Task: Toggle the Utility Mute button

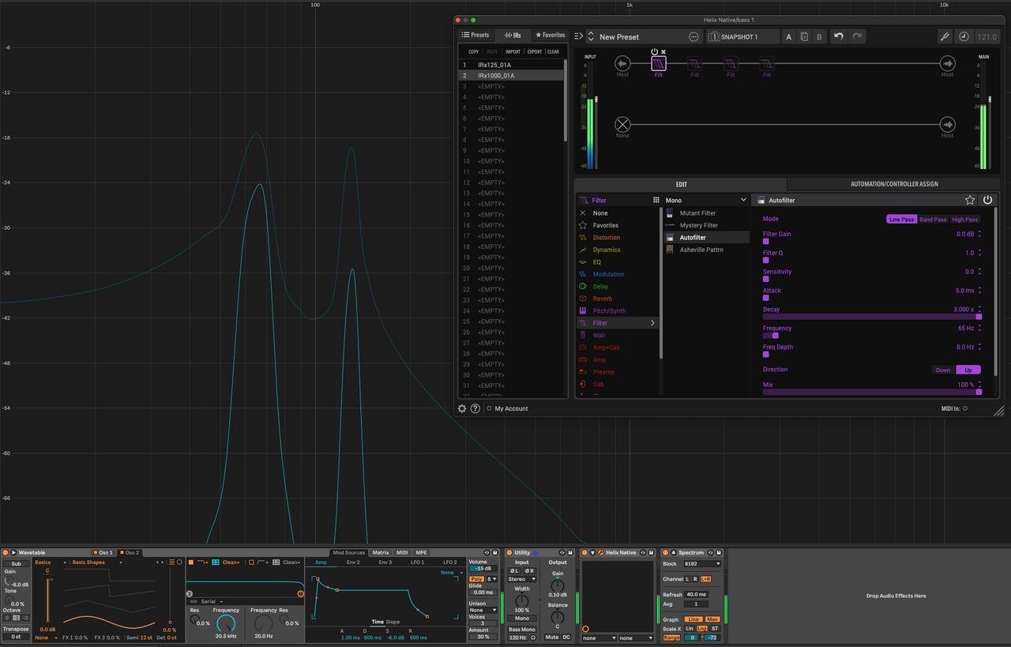Action: click(x=551, y=637)
